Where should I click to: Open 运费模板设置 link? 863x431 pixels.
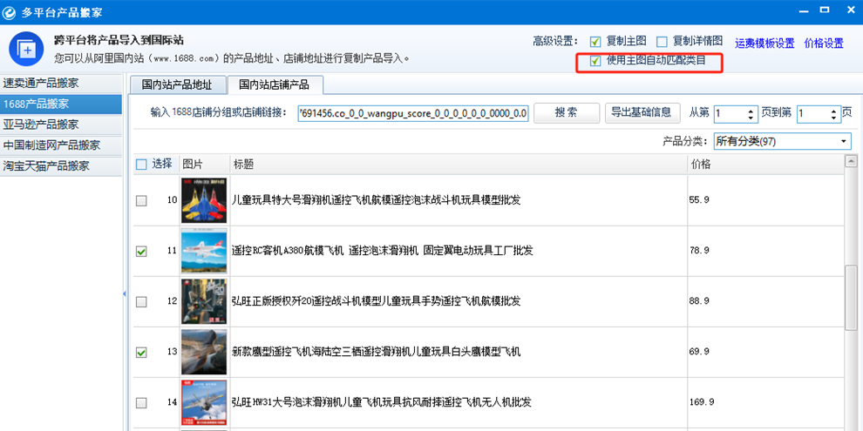point(764,43)
